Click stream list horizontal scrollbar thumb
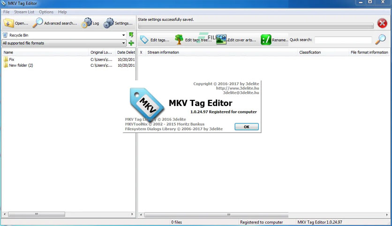 [x=216, y=214]
